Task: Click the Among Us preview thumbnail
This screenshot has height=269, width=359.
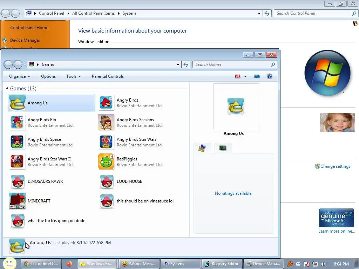Action: coord(236,106)
